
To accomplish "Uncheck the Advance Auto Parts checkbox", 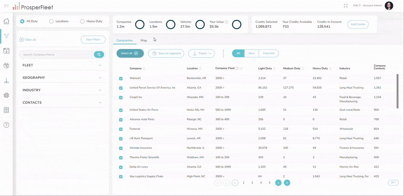I will [121, 119].
